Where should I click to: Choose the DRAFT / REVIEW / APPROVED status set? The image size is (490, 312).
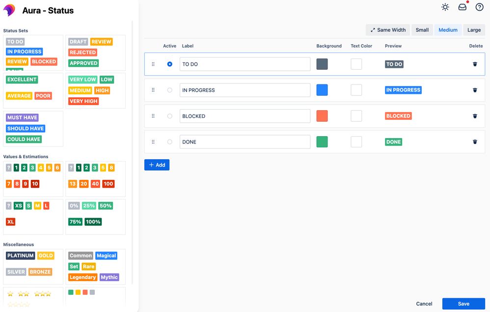click(x=96, y=53)
